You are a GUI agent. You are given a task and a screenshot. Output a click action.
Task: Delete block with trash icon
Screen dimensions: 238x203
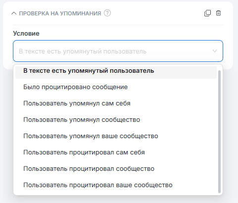point(218,13)
